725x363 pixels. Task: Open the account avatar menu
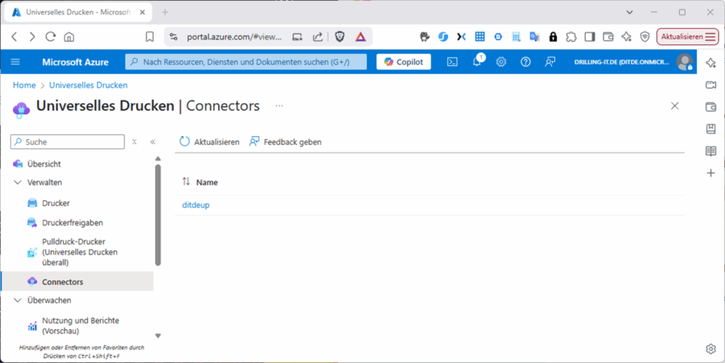click(x=684, y=62)
